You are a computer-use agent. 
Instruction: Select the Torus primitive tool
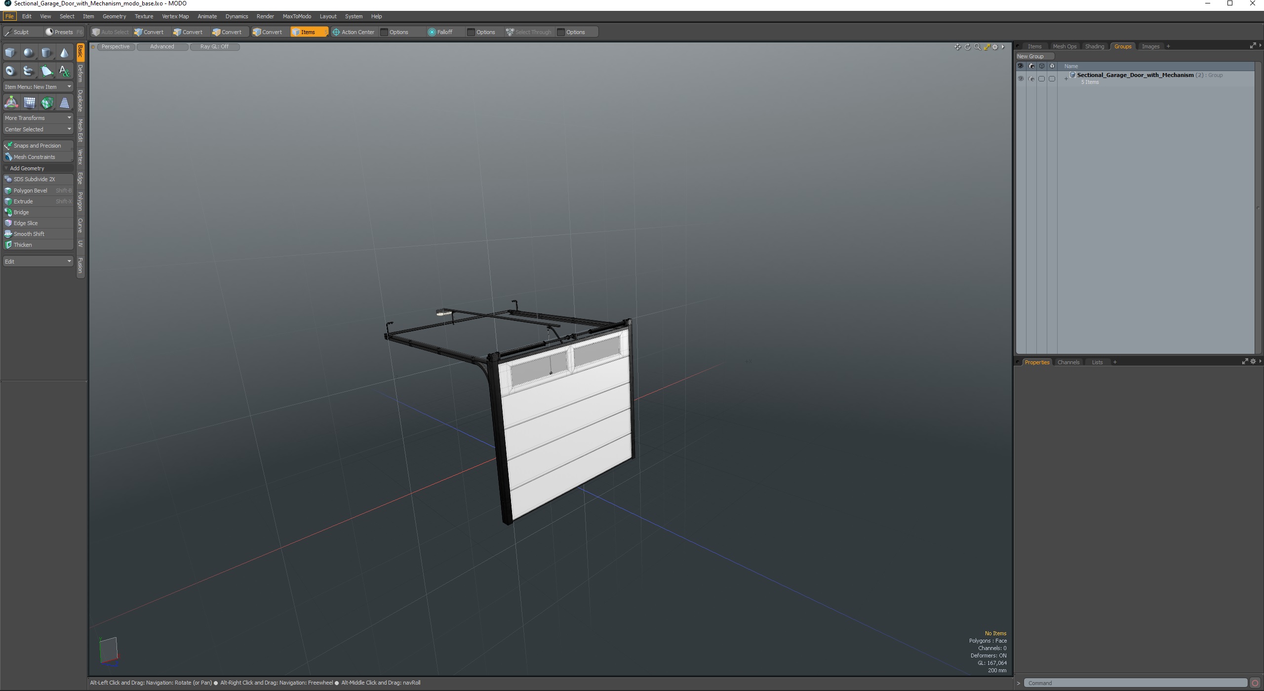point(10,71)
